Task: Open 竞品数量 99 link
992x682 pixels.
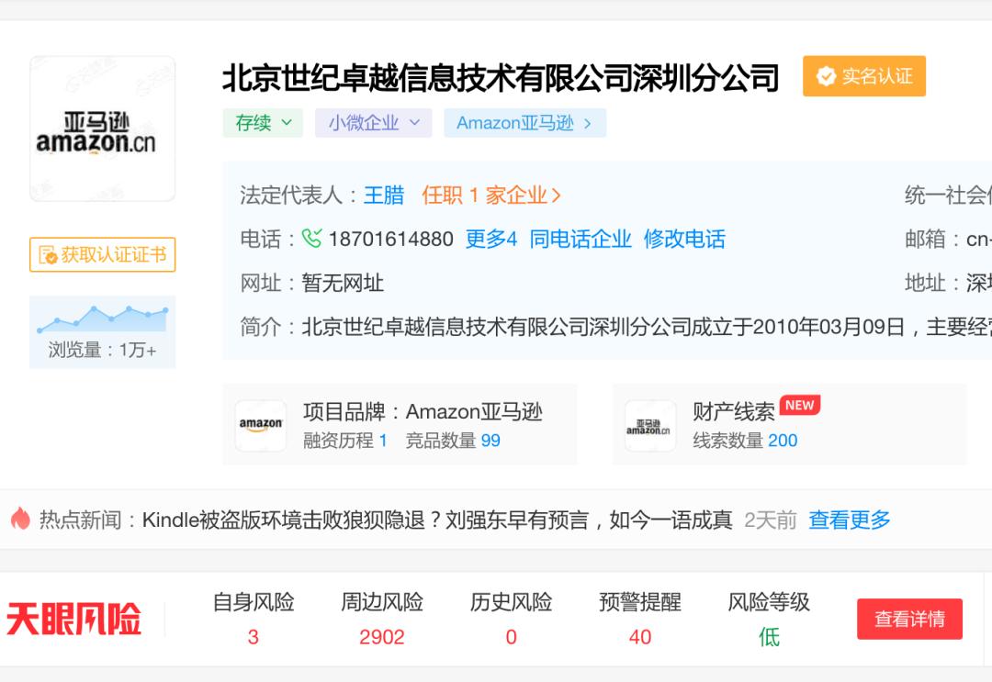Action: click(453, 441)
